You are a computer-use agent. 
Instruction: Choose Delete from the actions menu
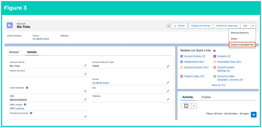pyautogui.click(x=234, y=39)
